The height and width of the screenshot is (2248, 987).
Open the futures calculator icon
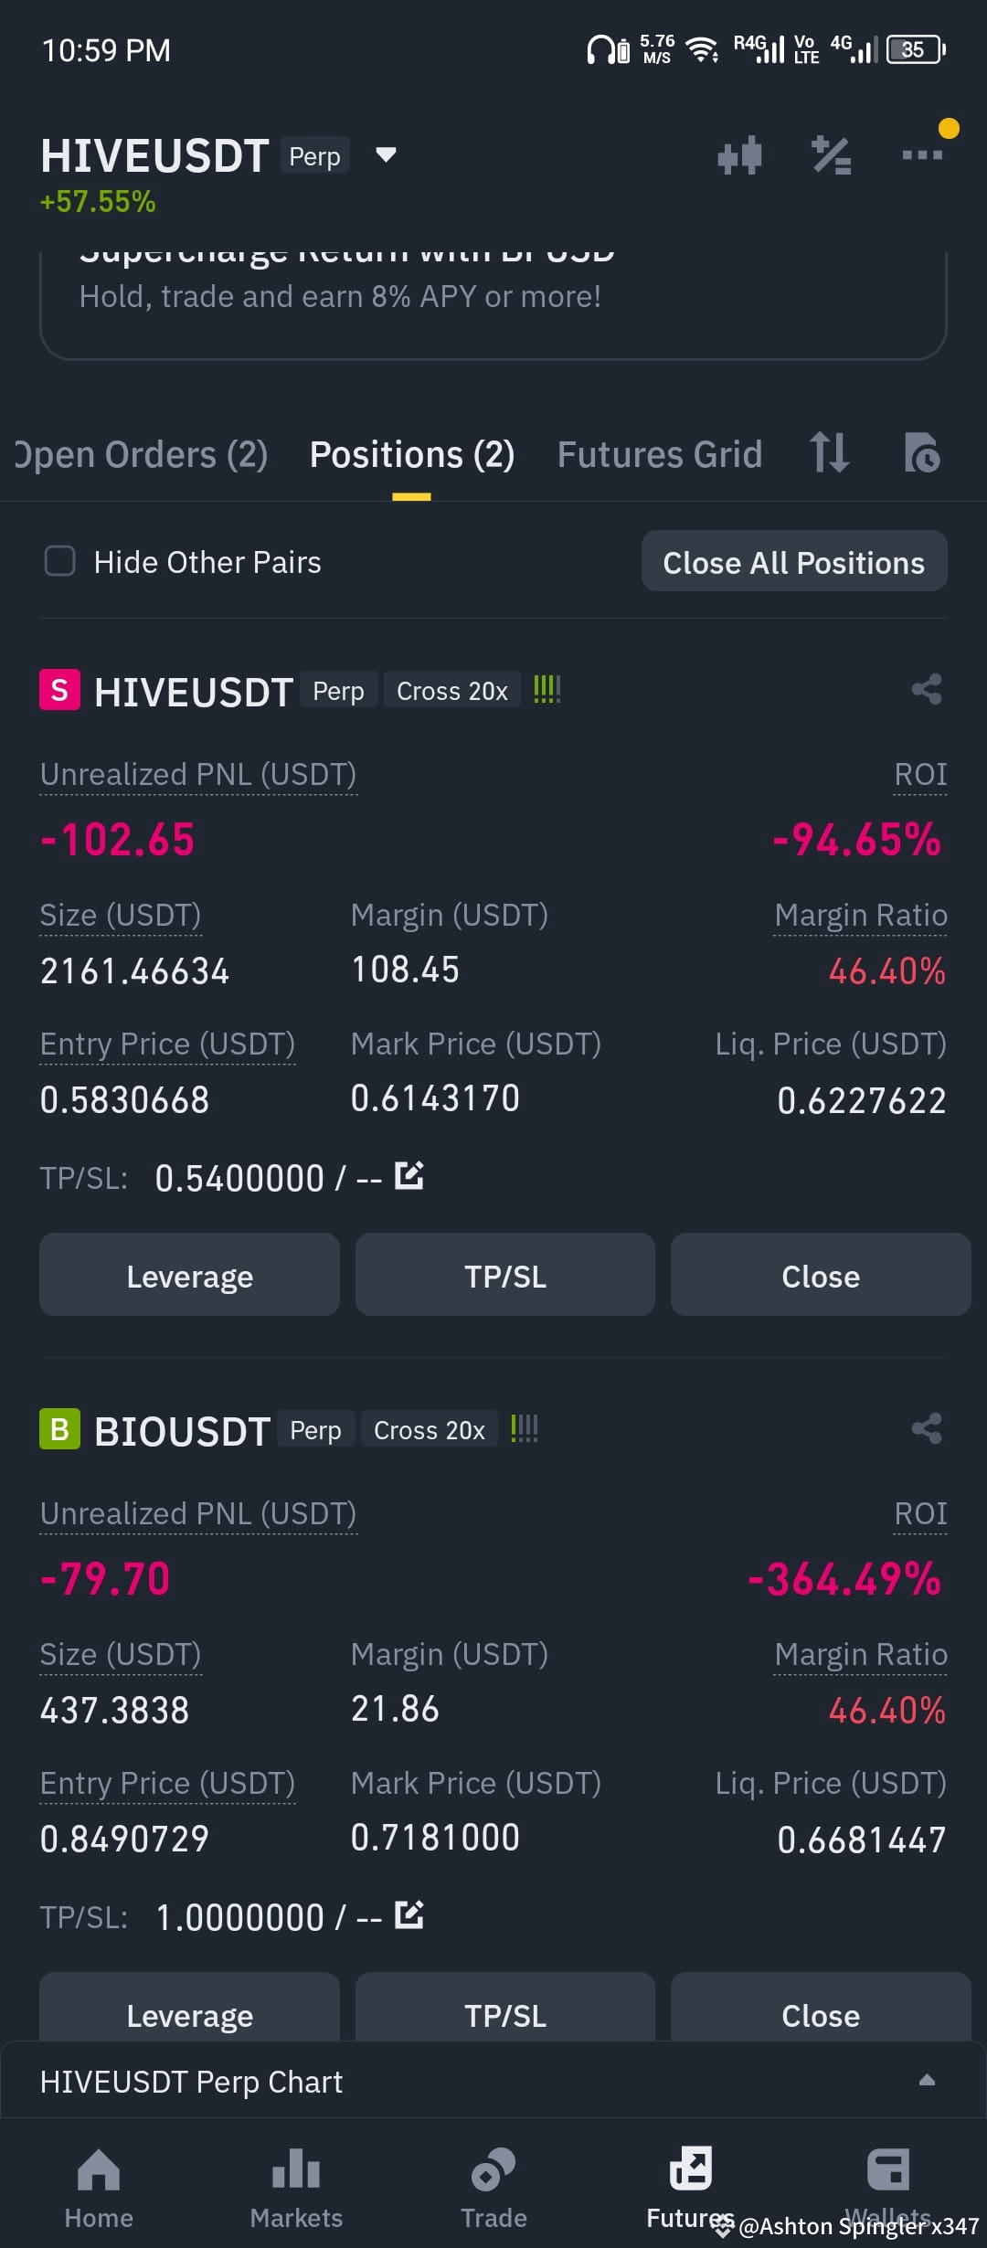[831, 154]
